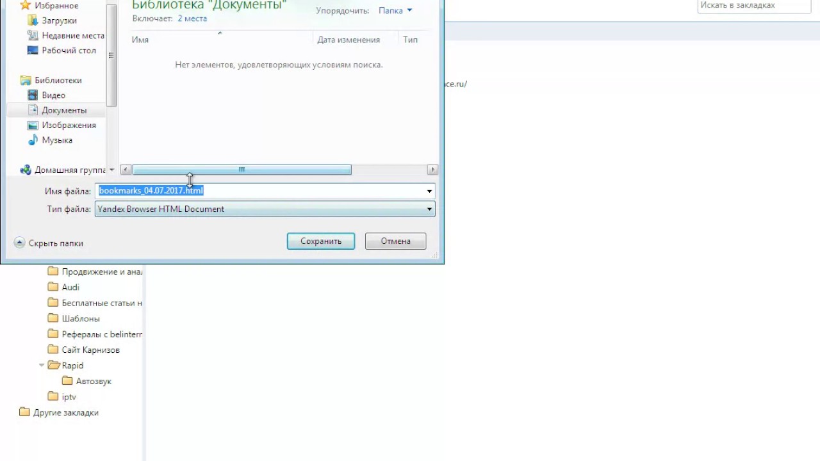Viewport: 820px width, 461px height.
Task: Select the Загрузки folder icon
Action: [x=33, y=20]
